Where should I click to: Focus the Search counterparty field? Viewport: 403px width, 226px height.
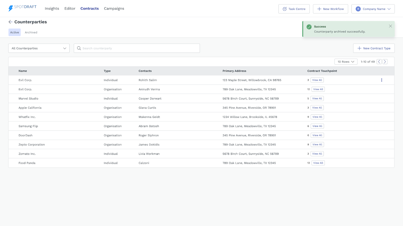(x=137, y=48)
